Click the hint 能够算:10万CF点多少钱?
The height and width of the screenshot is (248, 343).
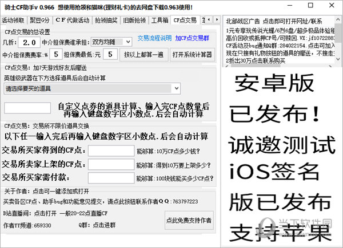(x=168, y=151)
